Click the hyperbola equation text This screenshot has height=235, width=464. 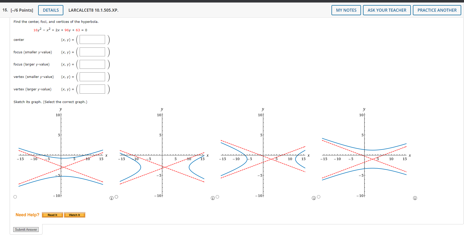point(60,30)
